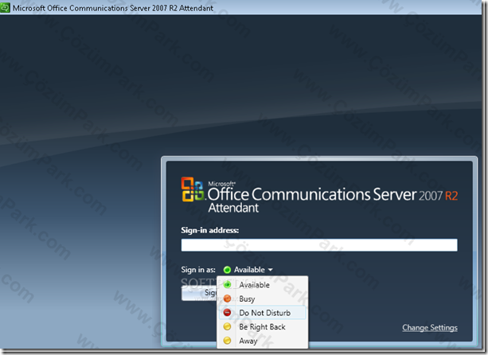This screenshot has height=355, width=488.
Task: Click the Attendant app icon in title bar
Action: [5, 7]
